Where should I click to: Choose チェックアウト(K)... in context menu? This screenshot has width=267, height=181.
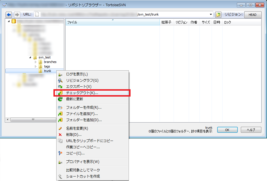[x=93, y=93]
